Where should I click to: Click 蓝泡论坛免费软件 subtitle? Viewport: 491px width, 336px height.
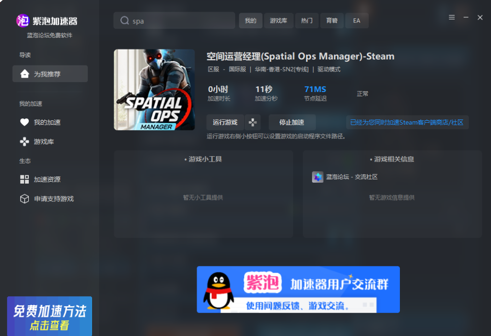49,35
